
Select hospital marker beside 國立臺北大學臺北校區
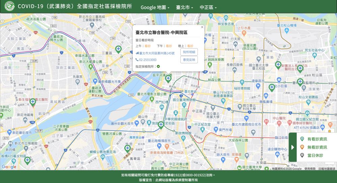[278, 65]
